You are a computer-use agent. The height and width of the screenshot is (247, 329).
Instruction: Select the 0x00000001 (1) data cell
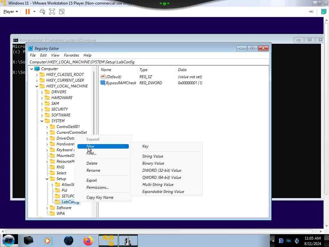190,83
